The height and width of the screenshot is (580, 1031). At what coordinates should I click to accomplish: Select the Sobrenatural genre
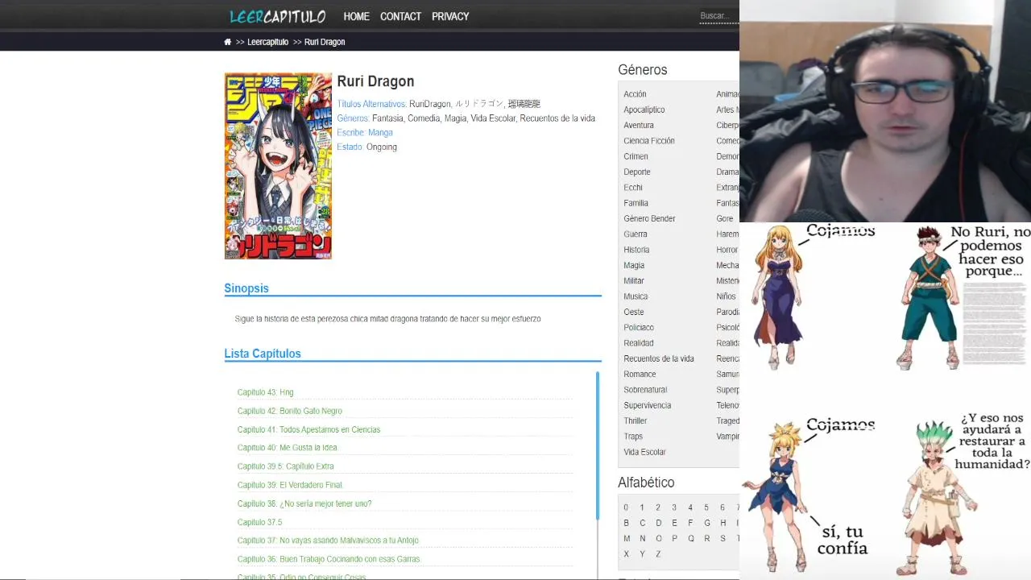645,390
